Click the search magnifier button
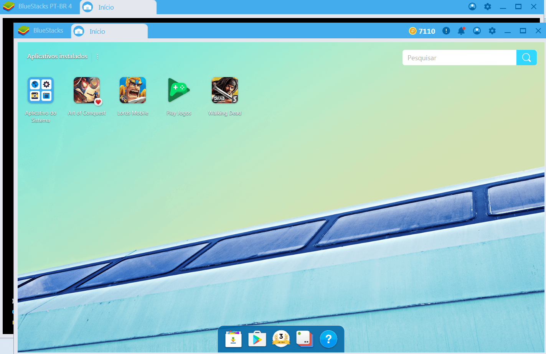The width and height of the screenshot is (546, 354). pyautogui.click(x=526, y=58)
